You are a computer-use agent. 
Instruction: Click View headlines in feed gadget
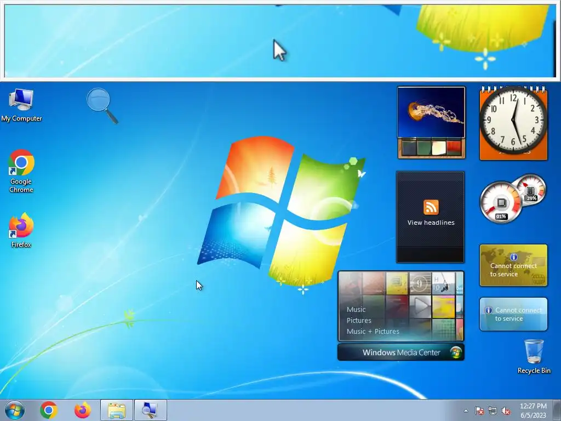coord(431,223)
